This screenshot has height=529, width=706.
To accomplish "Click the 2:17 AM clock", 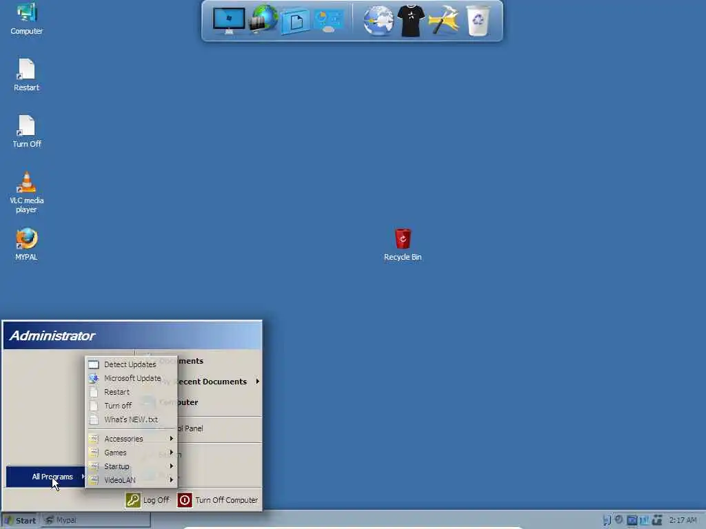I will pos(683,520).
